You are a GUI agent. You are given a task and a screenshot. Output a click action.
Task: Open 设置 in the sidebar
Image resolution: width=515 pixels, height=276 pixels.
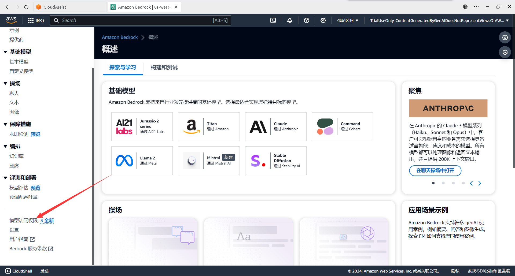14,230
